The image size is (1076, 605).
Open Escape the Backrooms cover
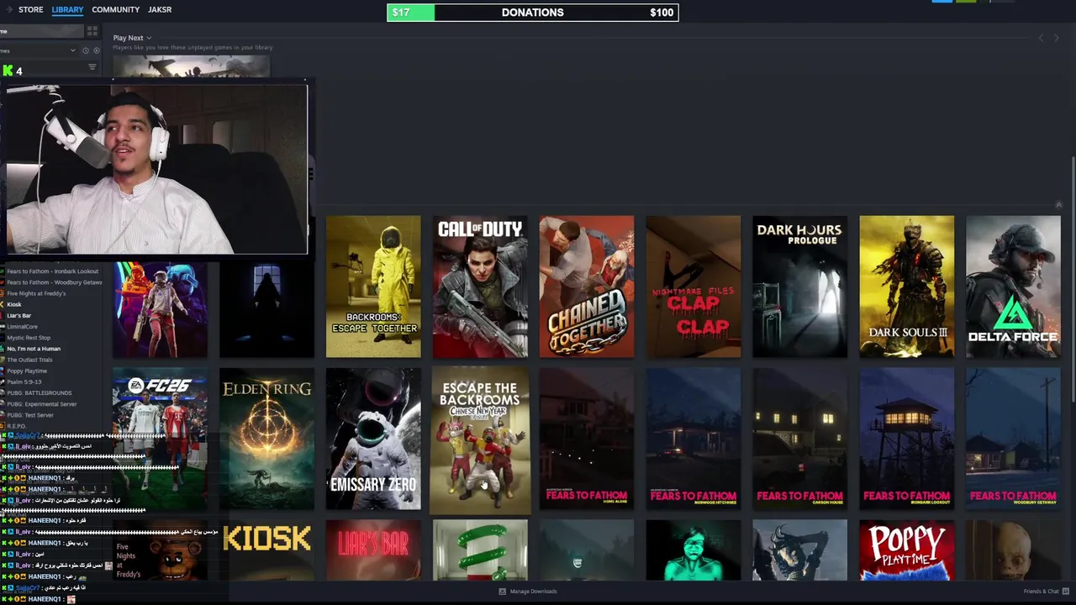480,439
